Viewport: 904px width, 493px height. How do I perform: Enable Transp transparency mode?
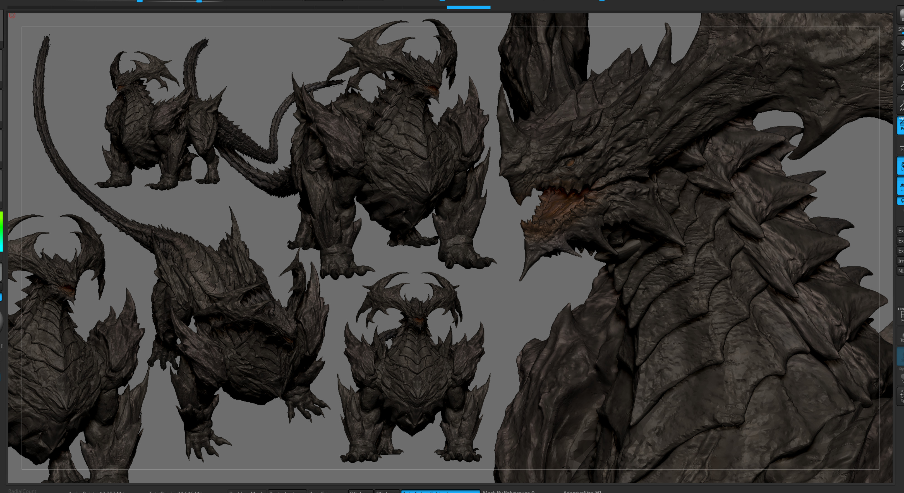coord(900,337)
